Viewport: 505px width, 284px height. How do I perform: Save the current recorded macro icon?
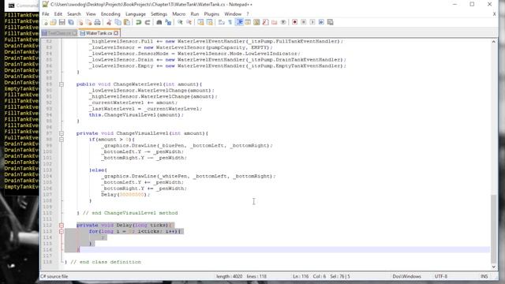[x=330, y=22]
